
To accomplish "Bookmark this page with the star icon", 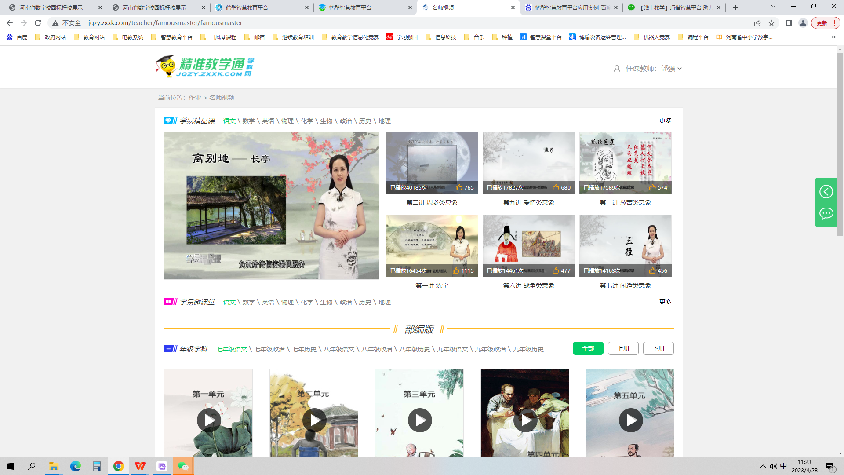I will (x=771, y=23).
